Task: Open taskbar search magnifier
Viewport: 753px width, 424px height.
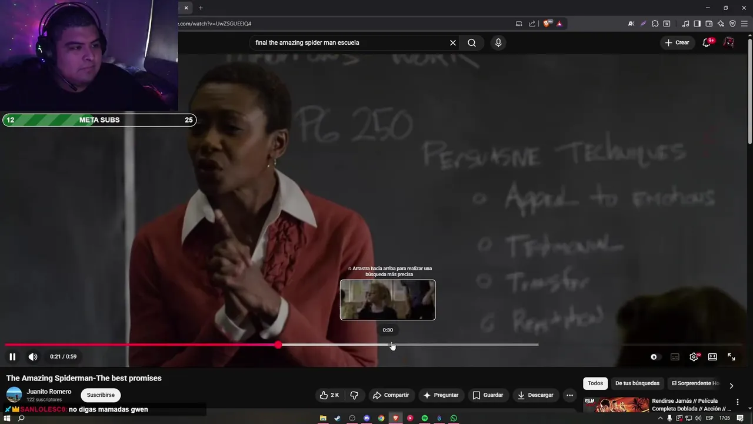Action: [x=21, y=418]
